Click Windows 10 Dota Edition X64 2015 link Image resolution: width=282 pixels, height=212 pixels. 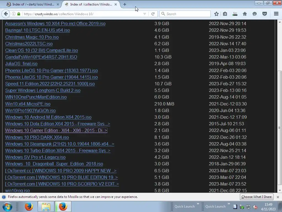pos(58,124)
